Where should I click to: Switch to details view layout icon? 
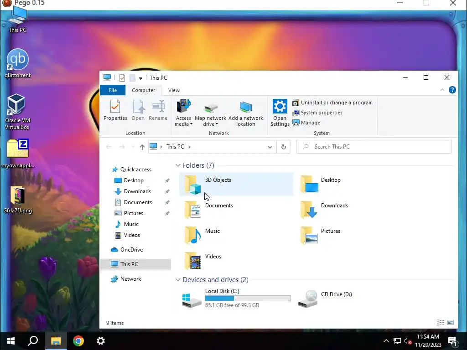[x=441, y=322]
